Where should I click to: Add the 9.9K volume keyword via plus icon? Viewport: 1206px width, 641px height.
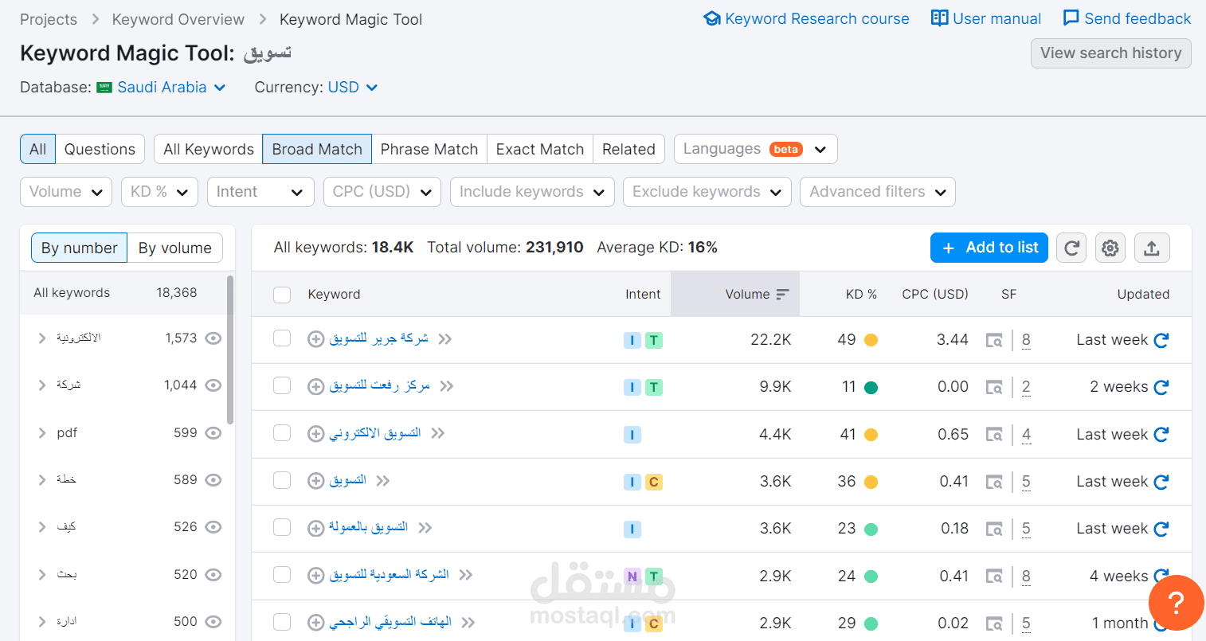[x=316, y=387]
